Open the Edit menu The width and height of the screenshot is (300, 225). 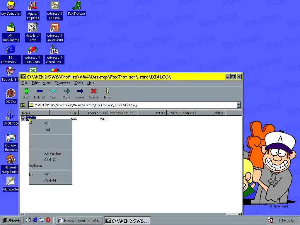[x=35, y=83]
